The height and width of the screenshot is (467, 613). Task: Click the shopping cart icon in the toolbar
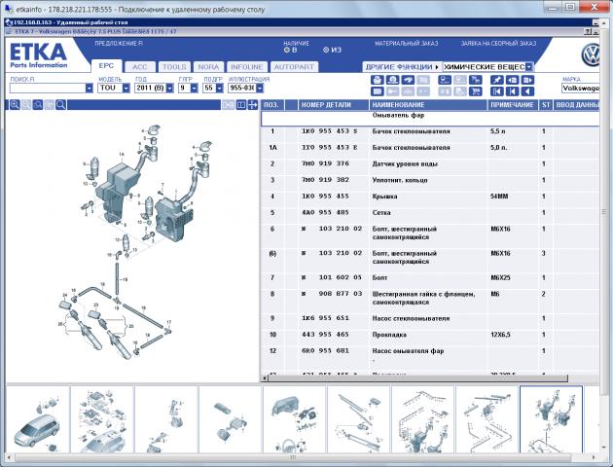(476, 91)
